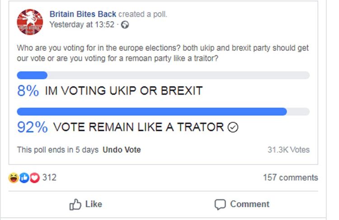
Task: Click the Haha laughing reaction icon
Action: (x=14, y=178)
